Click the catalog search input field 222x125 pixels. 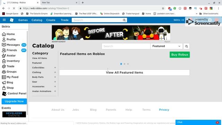(126, 46)
